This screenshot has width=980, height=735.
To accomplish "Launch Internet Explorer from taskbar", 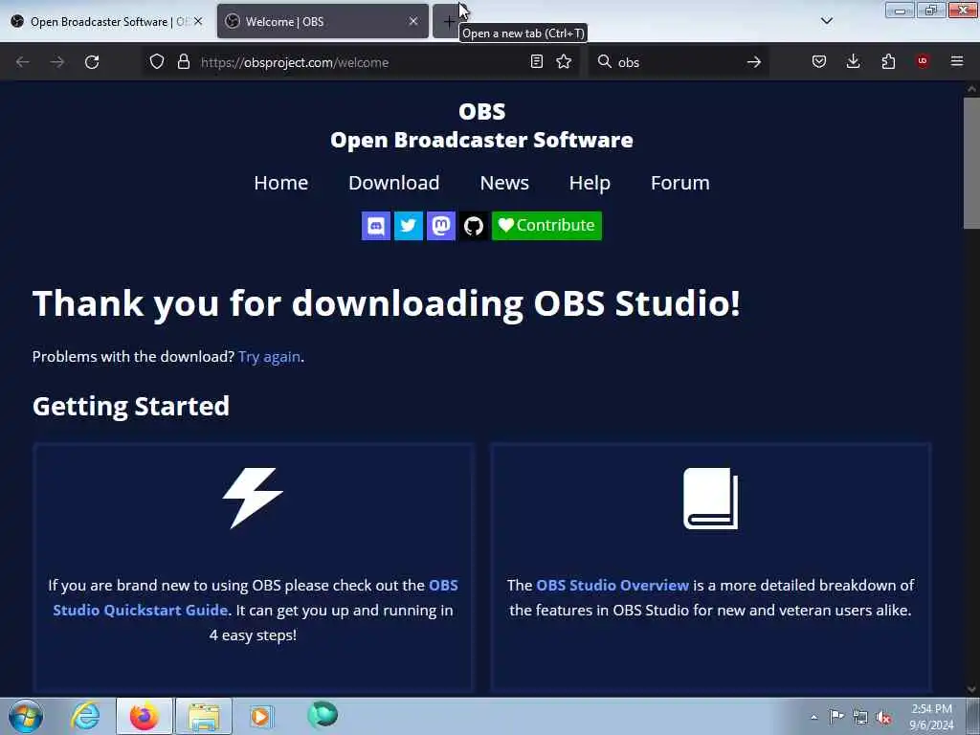I will [85, 716].
